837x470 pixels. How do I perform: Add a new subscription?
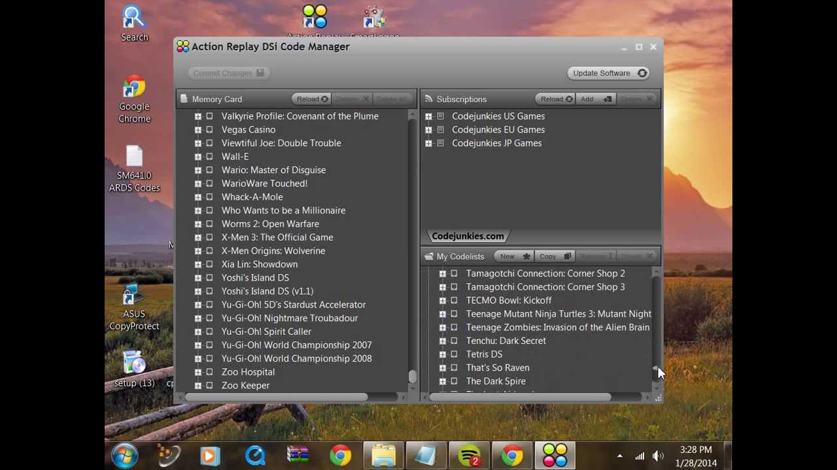595,99
